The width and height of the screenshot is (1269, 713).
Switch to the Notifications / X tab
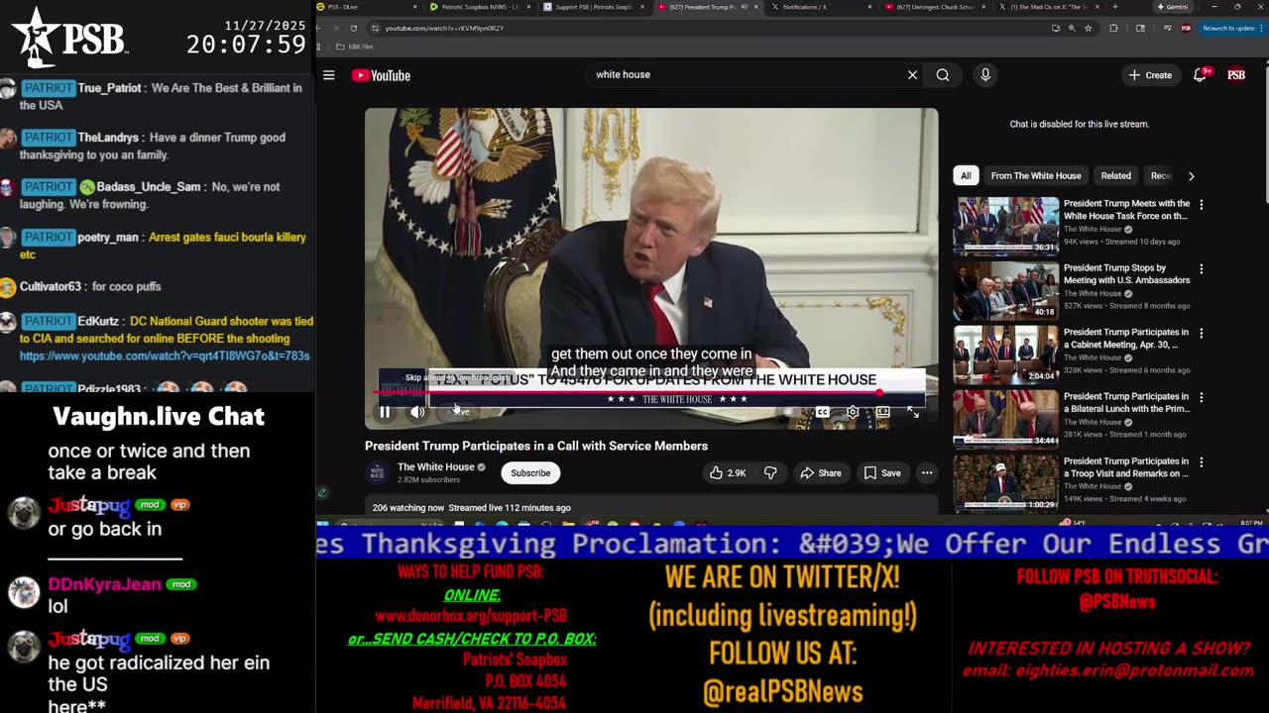818,7
